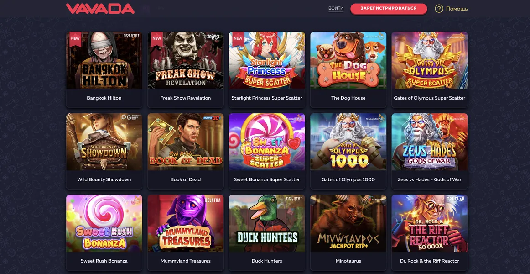Click TrueLab logo on Riff Reactor tile

click(456, 199)
